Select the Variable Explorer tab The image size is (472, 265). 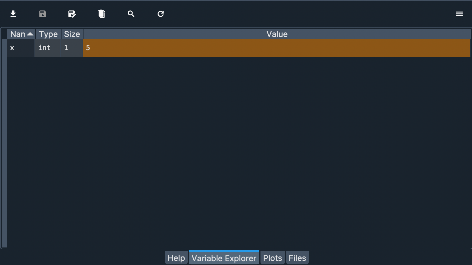[224, 258]
